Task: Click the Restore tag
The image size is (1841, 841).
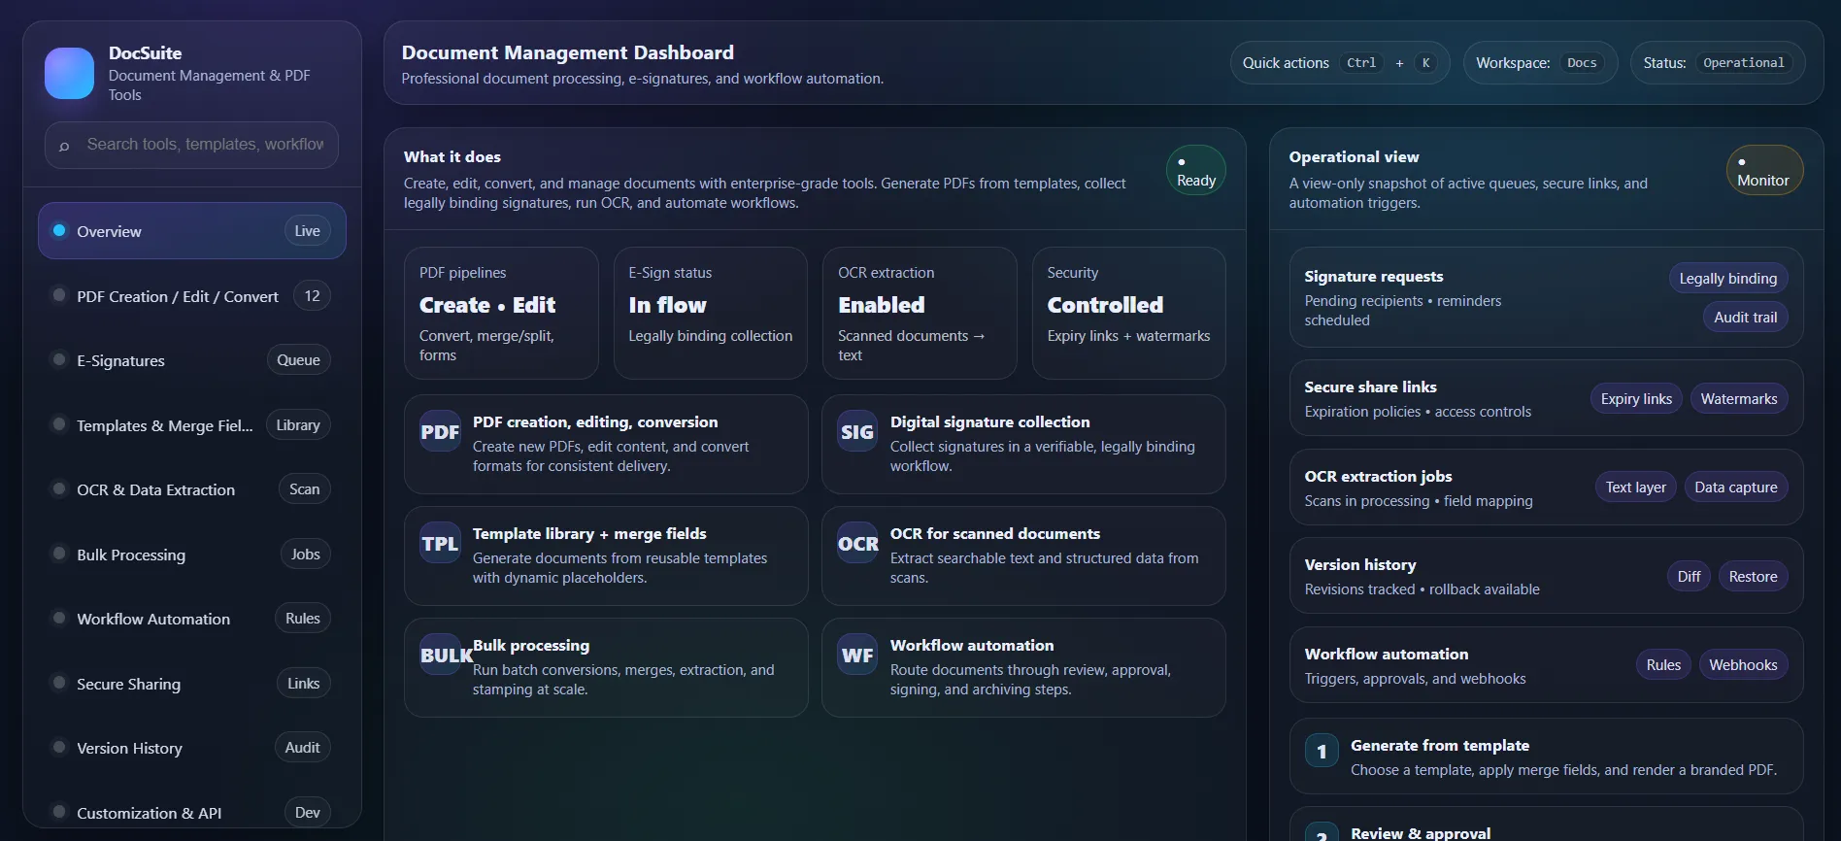Action: (1754, 577)
